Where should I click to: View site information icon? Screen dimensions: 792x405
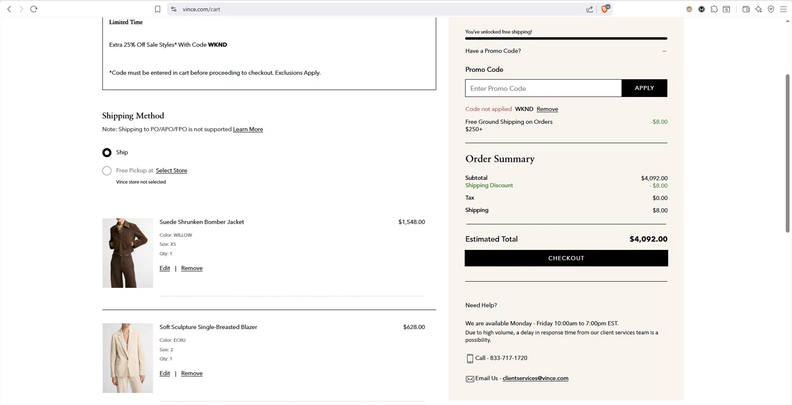pos(174,9)
